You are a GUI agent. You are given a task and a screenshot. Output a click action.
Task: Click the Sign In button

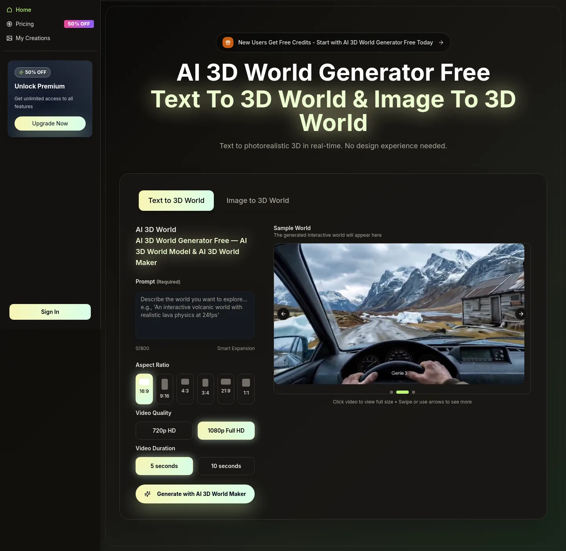click(x=50, y=312)
